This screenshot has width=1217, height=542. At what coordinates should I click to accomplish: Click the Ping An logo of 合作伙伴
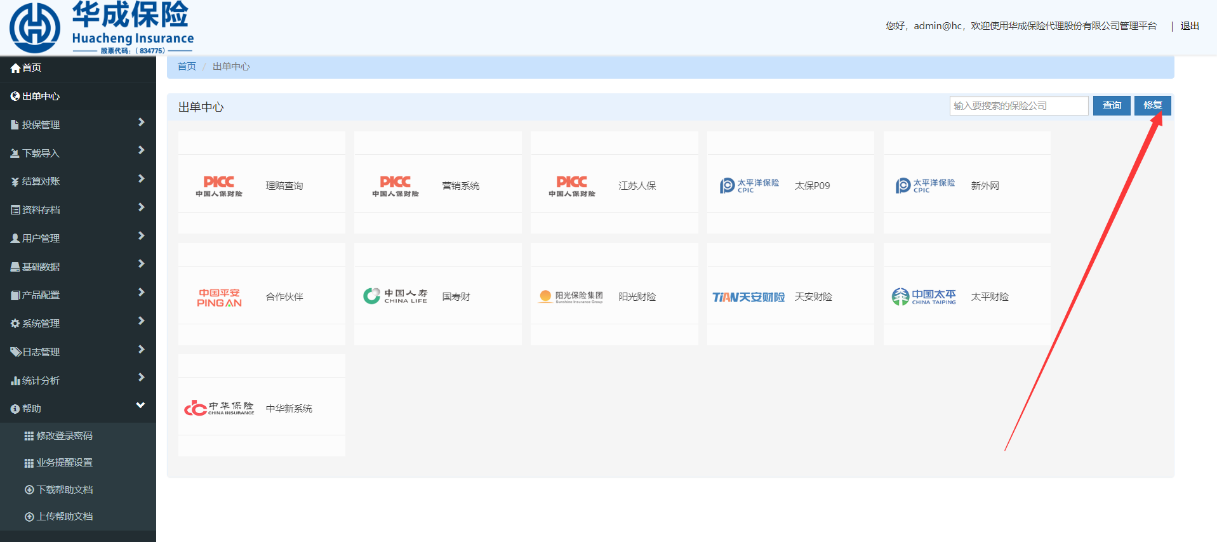click(x=219, y=298)
